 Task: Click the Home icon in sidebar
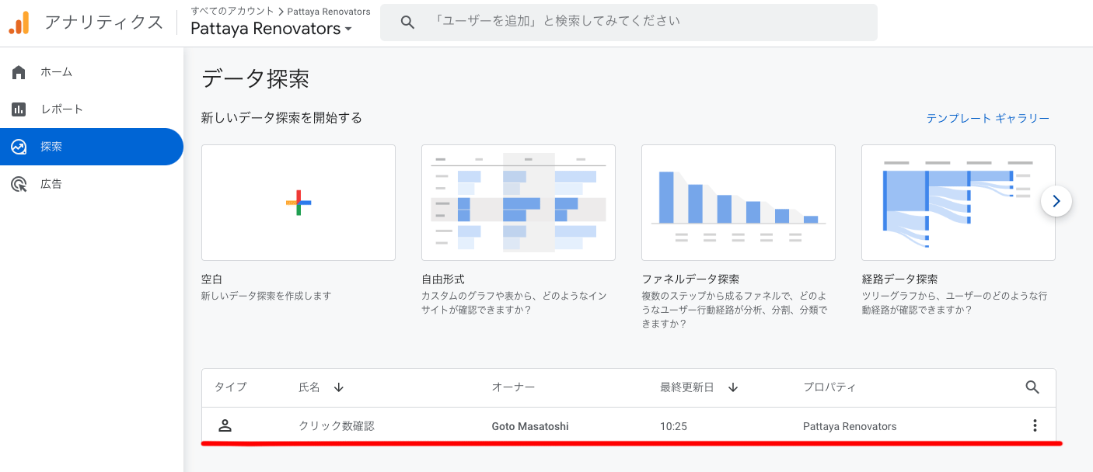click(x=19, y=72)
